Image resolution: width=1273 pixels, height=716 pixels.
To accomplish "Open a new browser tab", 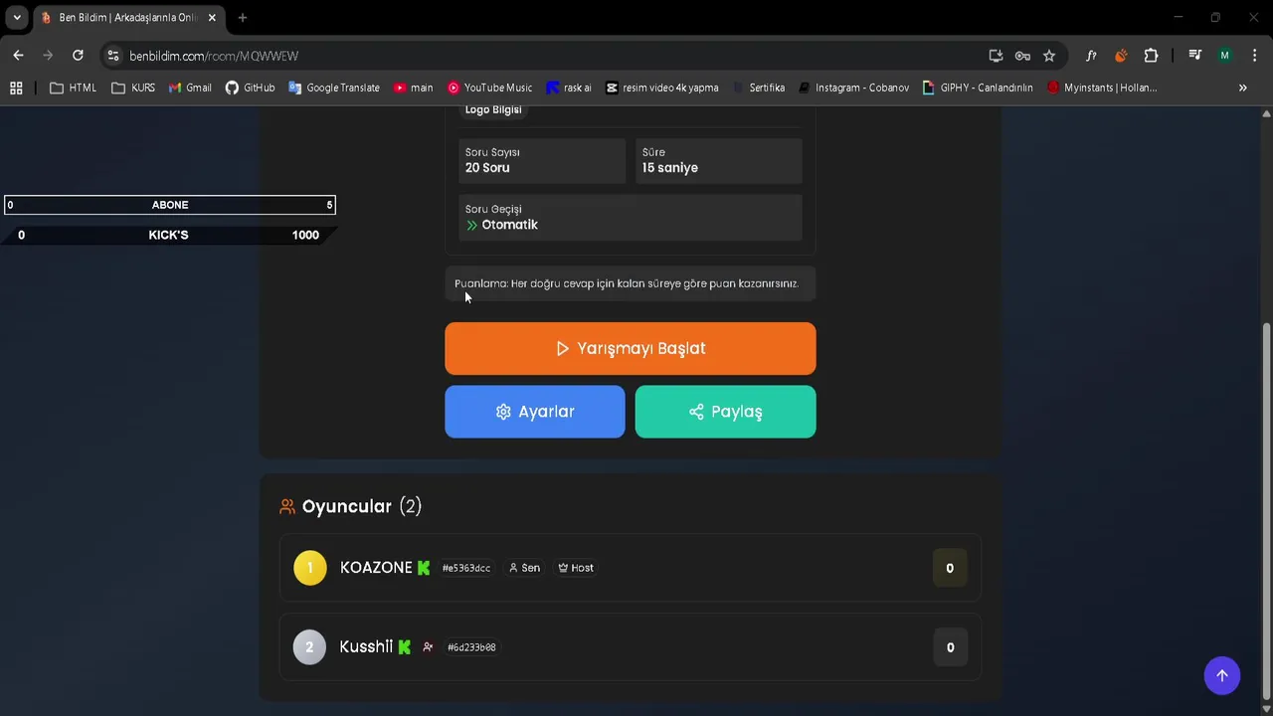I will coord(242,18).
